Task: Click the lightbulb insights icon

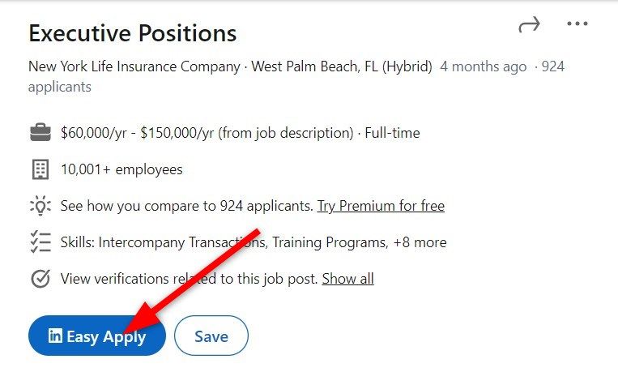Action: [x=40, y=206]
